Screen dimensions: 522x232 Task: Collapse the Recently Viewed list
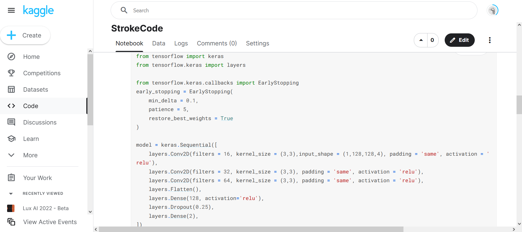pyautogui.click(x=11, y=193)
